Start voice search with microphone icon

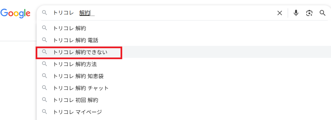coord(296,13)
